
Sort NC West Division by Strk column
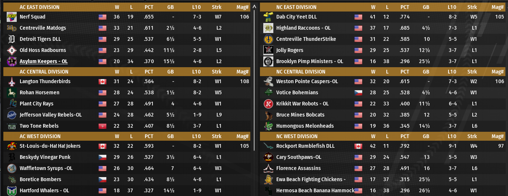point(472,136)
